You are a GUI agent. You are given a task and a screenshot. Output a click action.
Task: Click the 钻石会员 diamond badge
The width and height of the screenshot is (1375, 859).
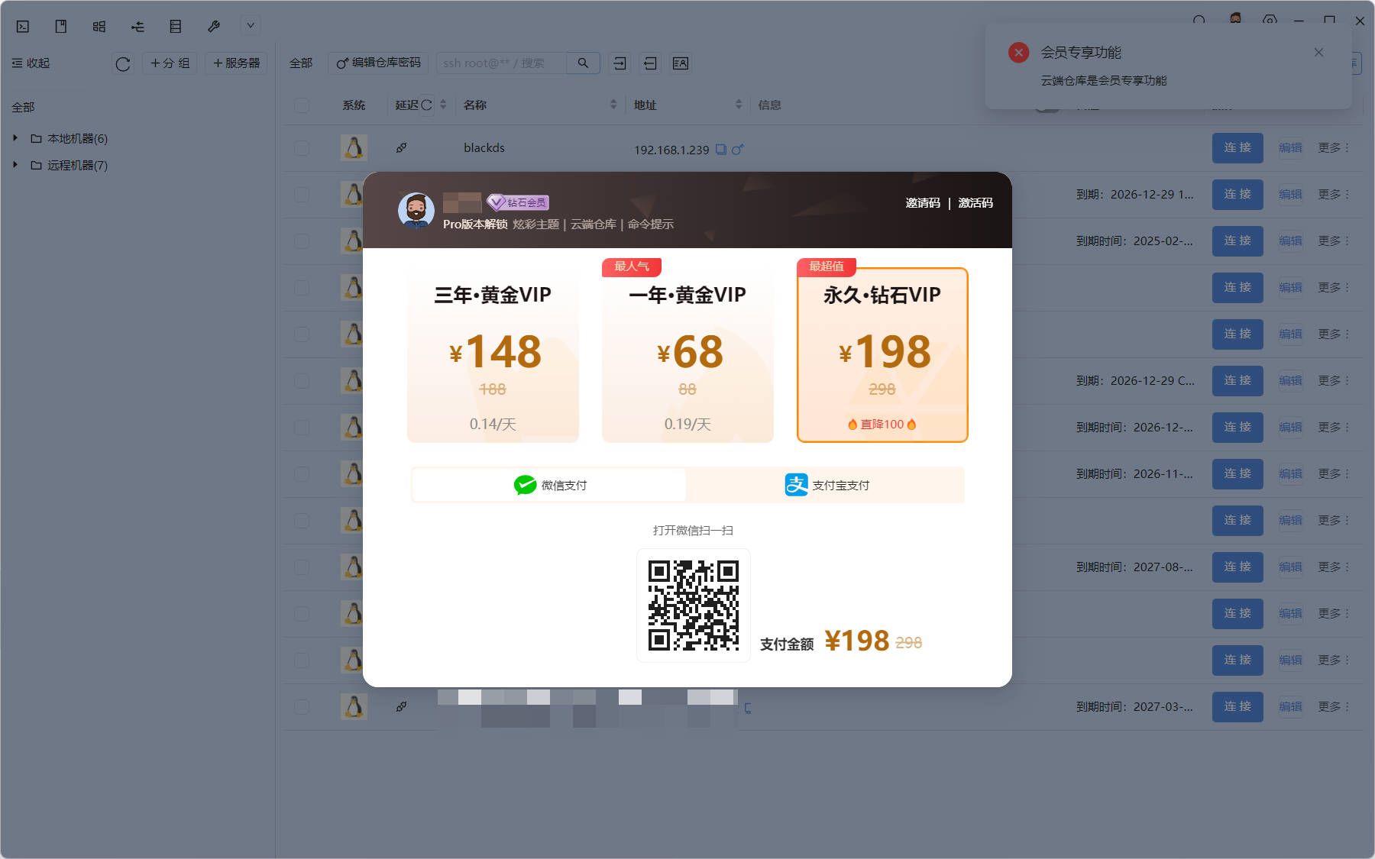pyautogui.click(x=518, y=202)
